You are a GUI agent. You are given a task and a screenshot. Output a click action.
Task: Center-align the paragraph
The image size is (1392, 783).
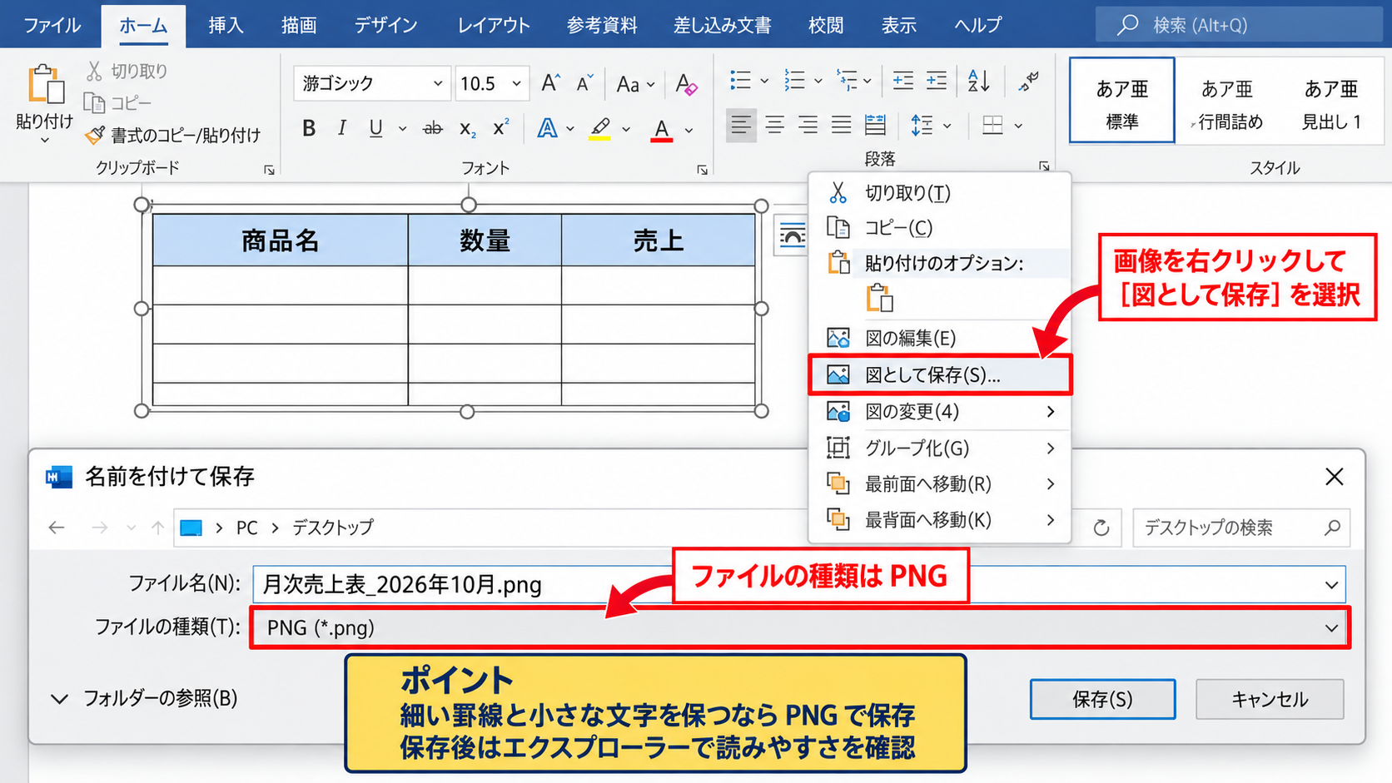tap(775, 126)
